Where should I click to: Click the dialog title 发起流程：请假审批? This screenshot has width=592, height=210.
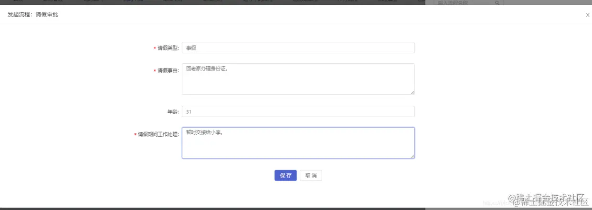pyautogui.click(x=33, y=15)
